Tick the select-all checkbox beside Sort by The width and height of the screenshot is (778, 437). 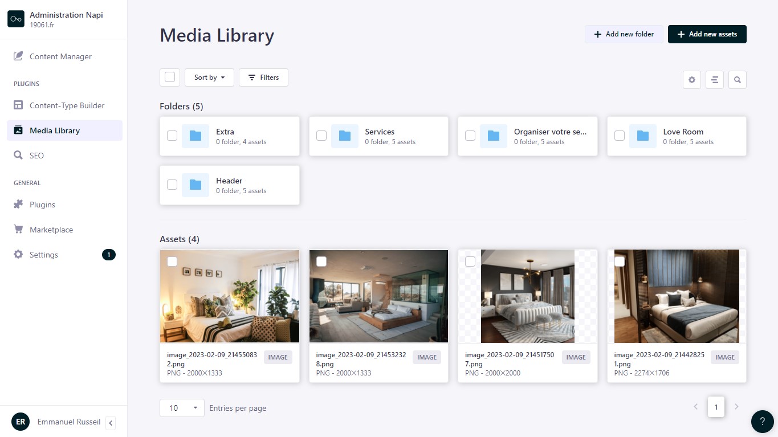coord(170,77)
